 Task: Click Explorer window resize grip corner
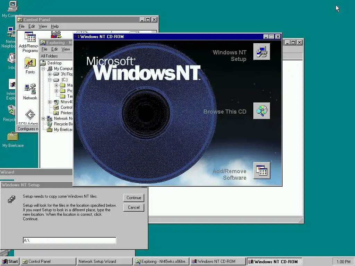[x=301, y=220]
